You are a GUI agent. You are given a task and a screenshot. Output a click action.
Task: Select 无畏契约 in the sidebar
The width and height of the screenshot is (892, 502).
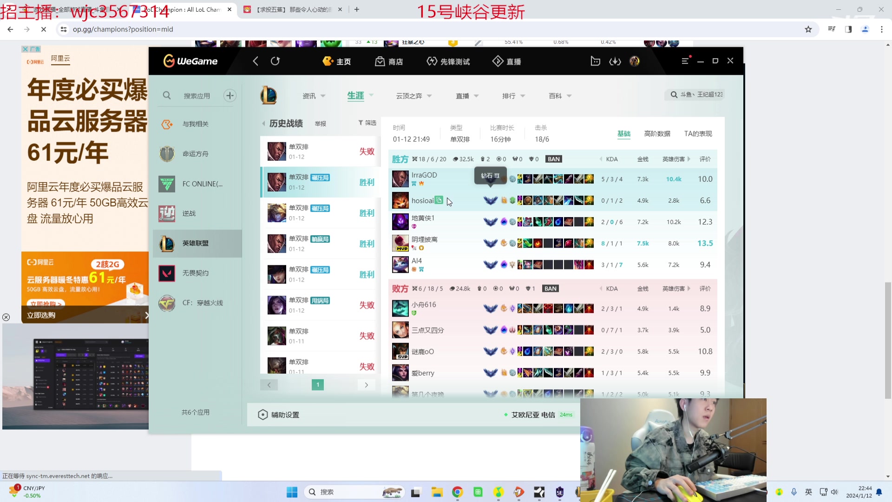click(x=197, y=273)
